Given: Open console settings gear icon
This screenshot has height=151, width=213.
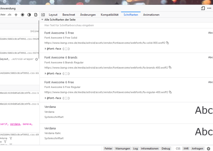Looking at the screenshot, I should click(x=208, y=149).
